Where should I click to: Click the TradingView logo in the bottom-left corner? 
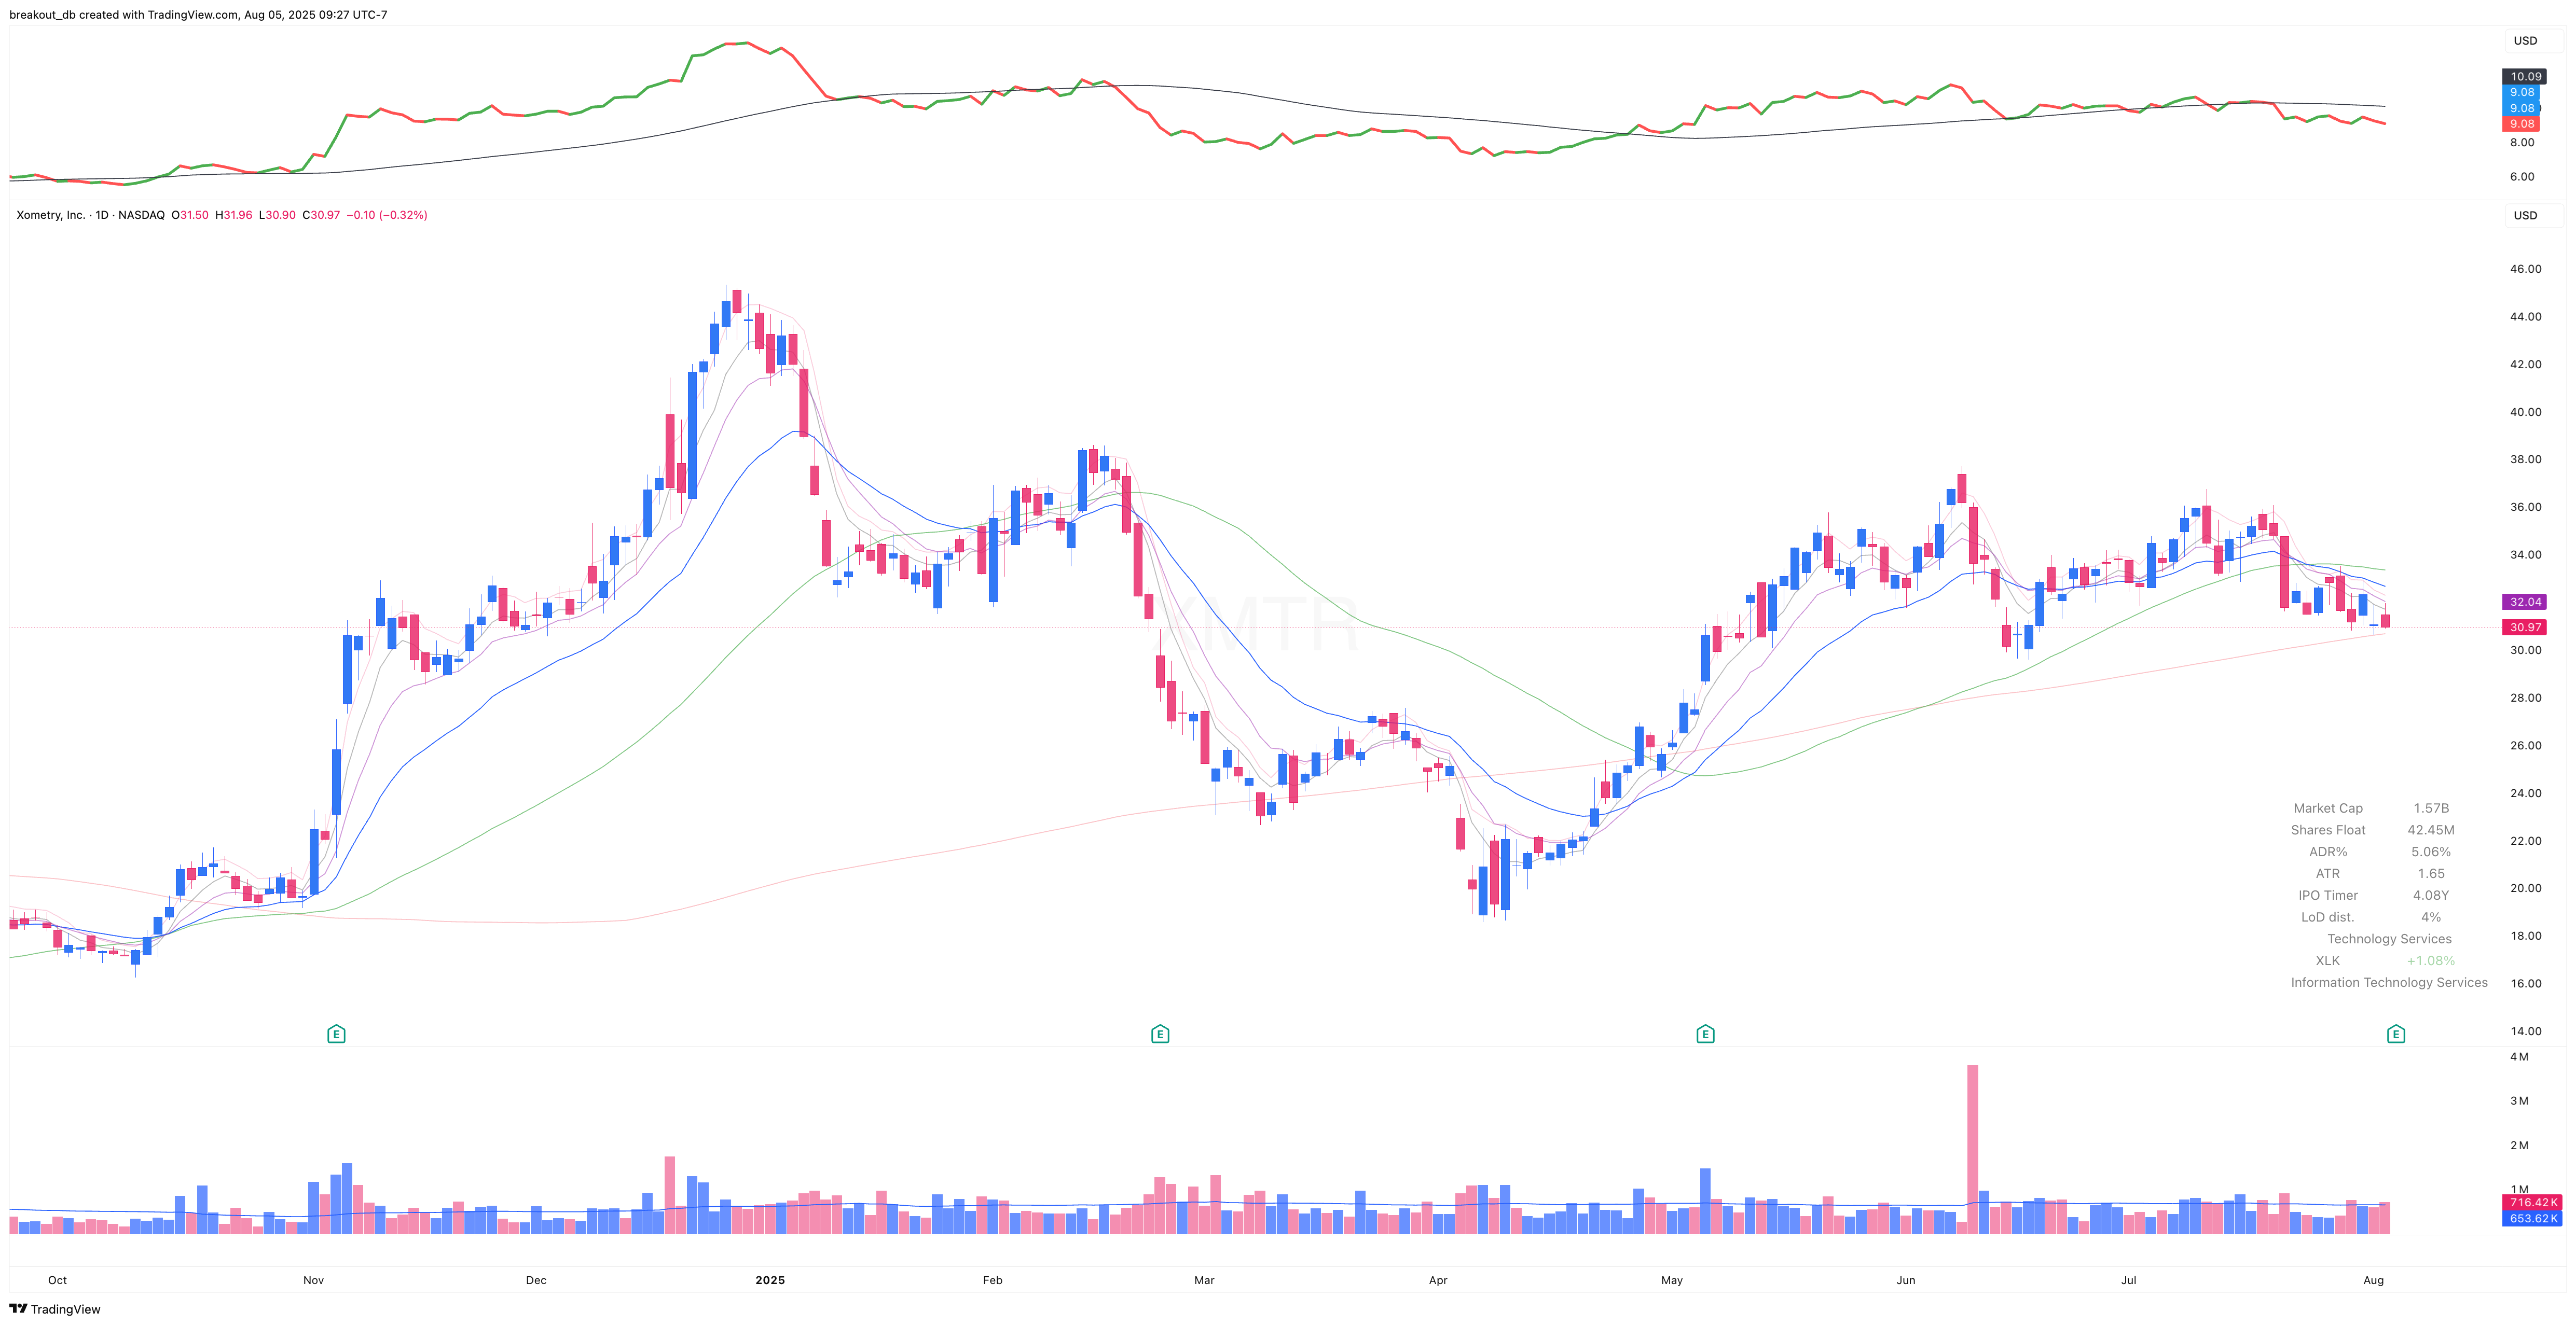pyautogui.click(x=55, y=1309)
